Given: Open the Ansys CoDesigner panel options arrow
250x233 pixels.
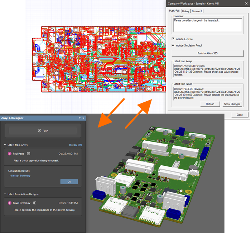Looking at the screenshot, I should (x=80, y=118).
